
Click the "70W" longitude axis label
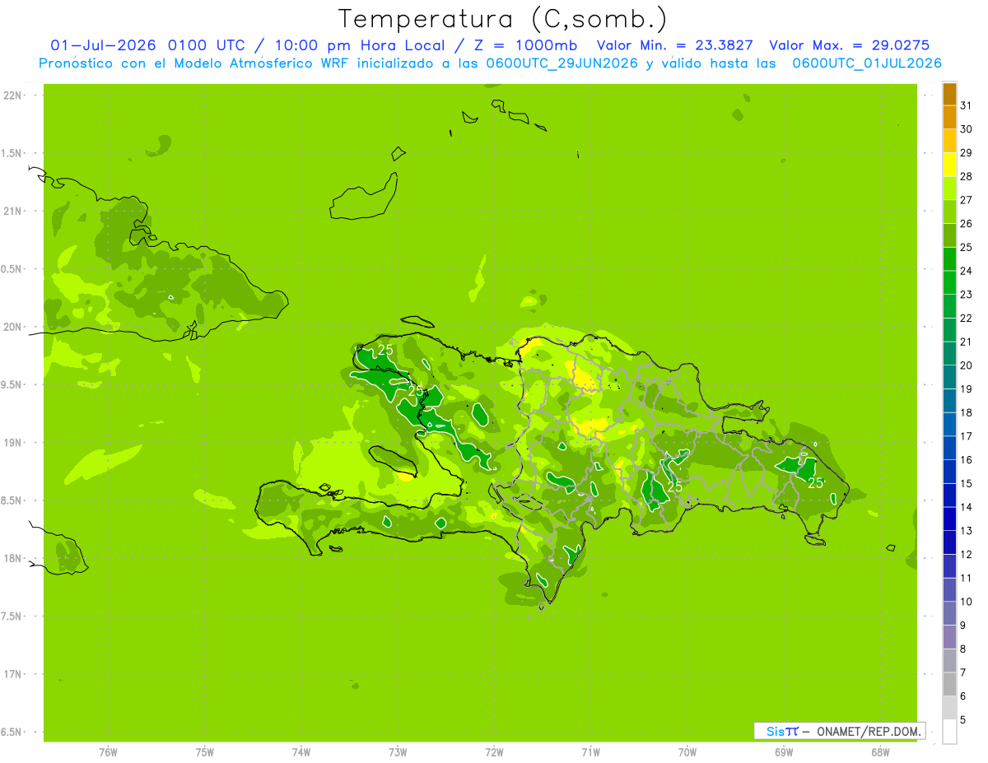[x=687, y=752]
